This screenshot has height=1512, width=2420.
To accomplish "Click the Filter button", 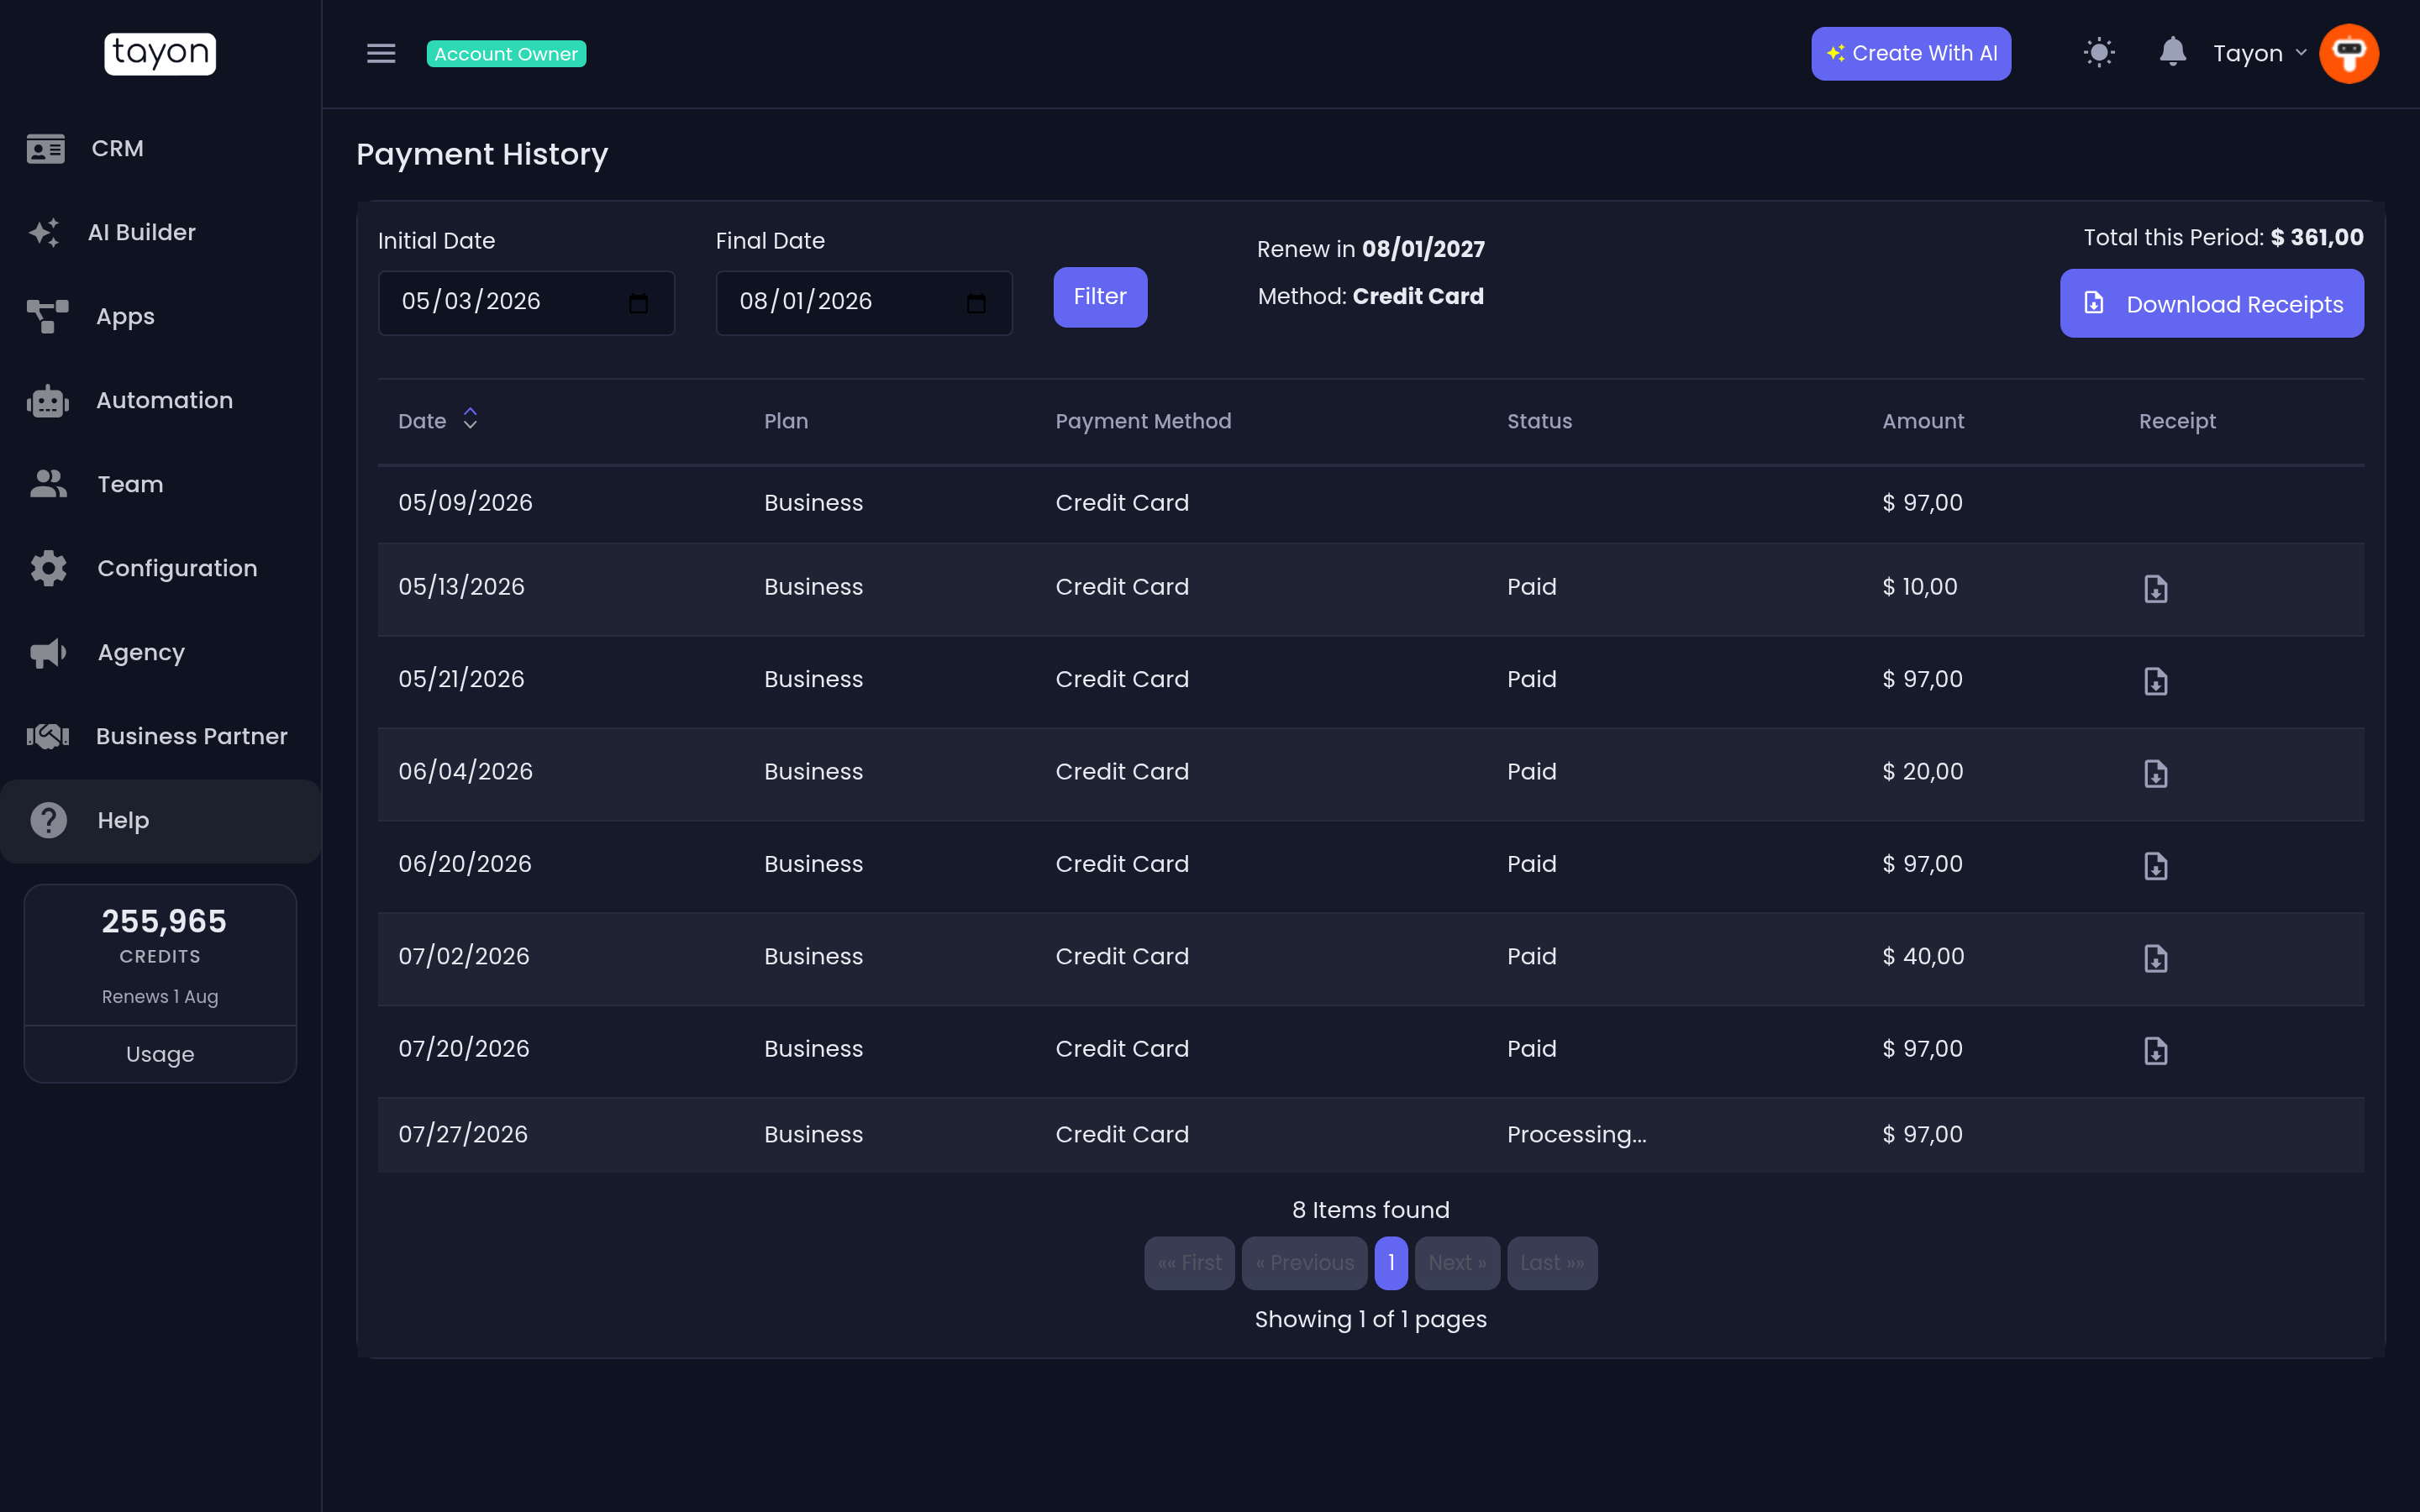I will 1100,297.
